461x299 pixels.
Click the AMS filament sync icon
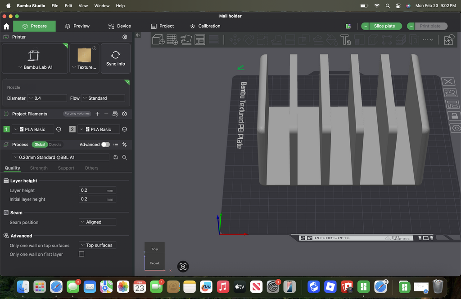point(115,114)
